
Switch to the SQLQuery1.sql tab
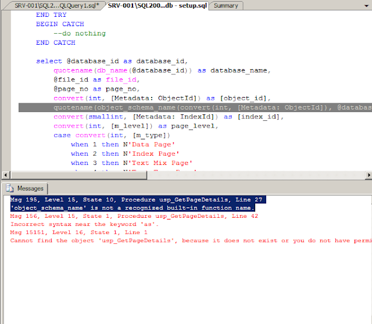pyautogui.click(x=56, y=5)
